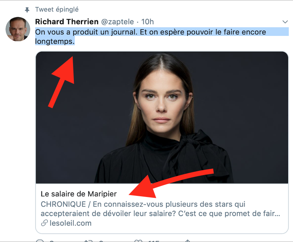The width and height of the screenshot is (293, 242).
Task: Click the pin icon beside Tweet épinglé
Action: (27, 10)
